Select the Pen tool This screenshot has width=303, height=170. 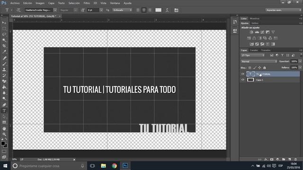(4, 105)
